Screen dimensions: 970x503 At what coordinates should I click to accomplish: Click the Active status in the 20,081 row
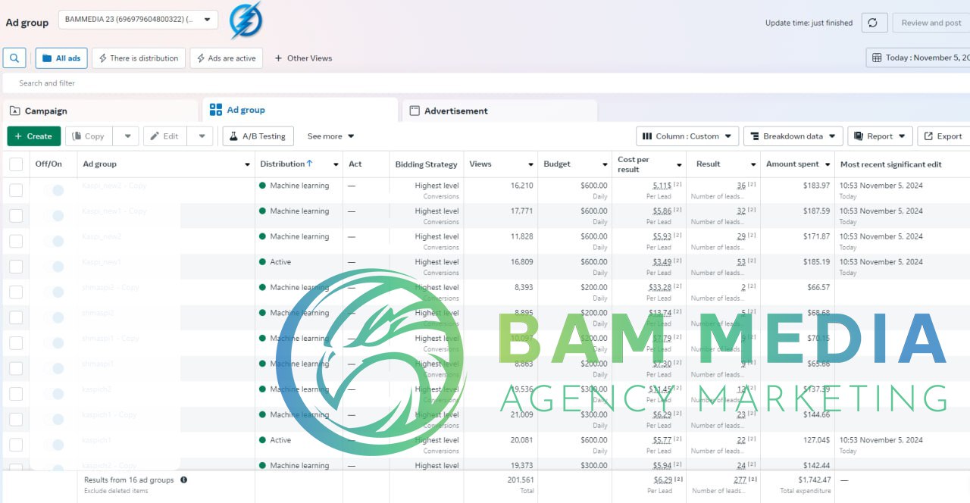point(280,440)
